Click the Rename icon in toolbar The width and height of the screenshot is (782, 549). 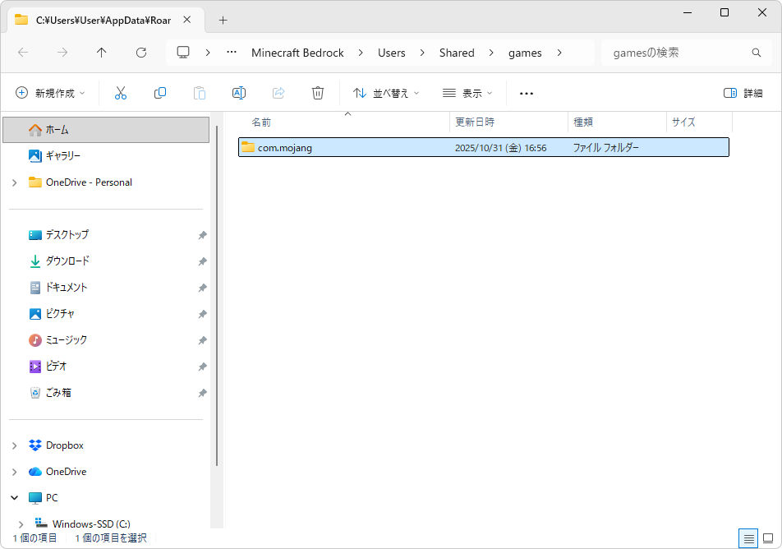tap(239, 94)
